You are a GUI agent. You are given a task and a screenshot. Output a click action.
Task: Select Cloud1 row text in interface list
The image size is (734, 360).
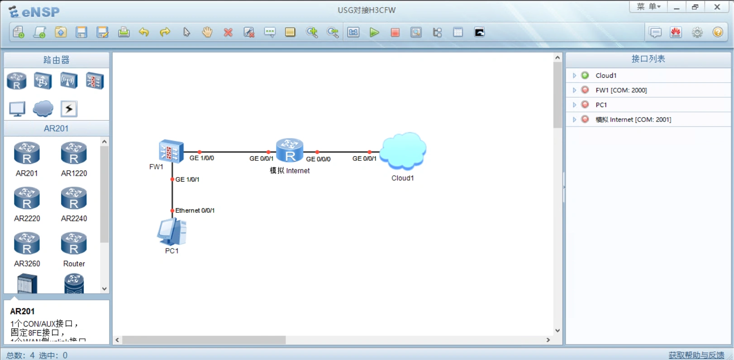pos(606,75)
